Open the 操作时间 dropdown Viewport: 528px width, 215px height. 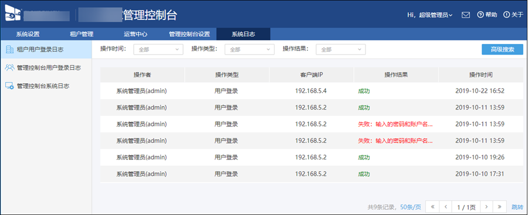pyautogui.click(x=158, y=49)
